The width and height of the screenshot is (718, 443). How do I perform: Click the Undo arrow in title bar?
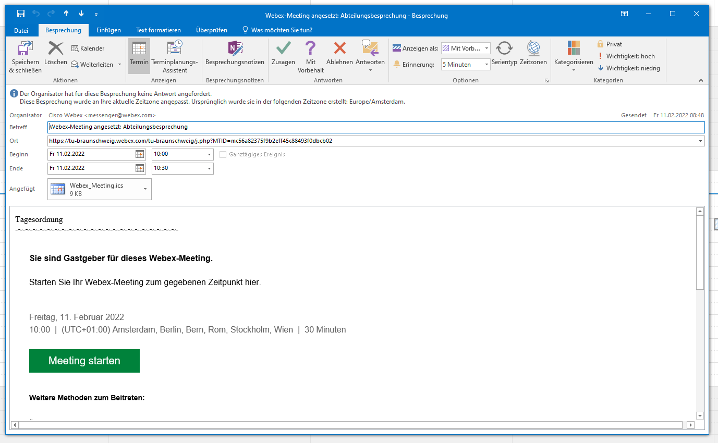[36, 14]
